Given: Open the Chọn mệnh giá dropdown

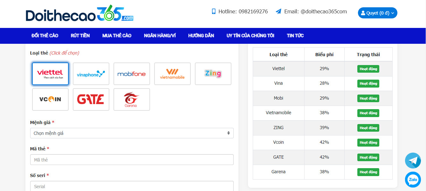Looking at the screenshot, I should pos(132,133).
